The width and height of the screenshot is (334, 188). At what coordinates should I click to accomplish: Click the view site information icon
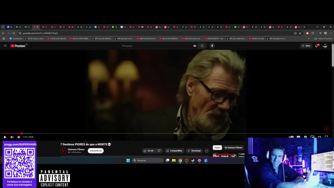coord(20,33)
